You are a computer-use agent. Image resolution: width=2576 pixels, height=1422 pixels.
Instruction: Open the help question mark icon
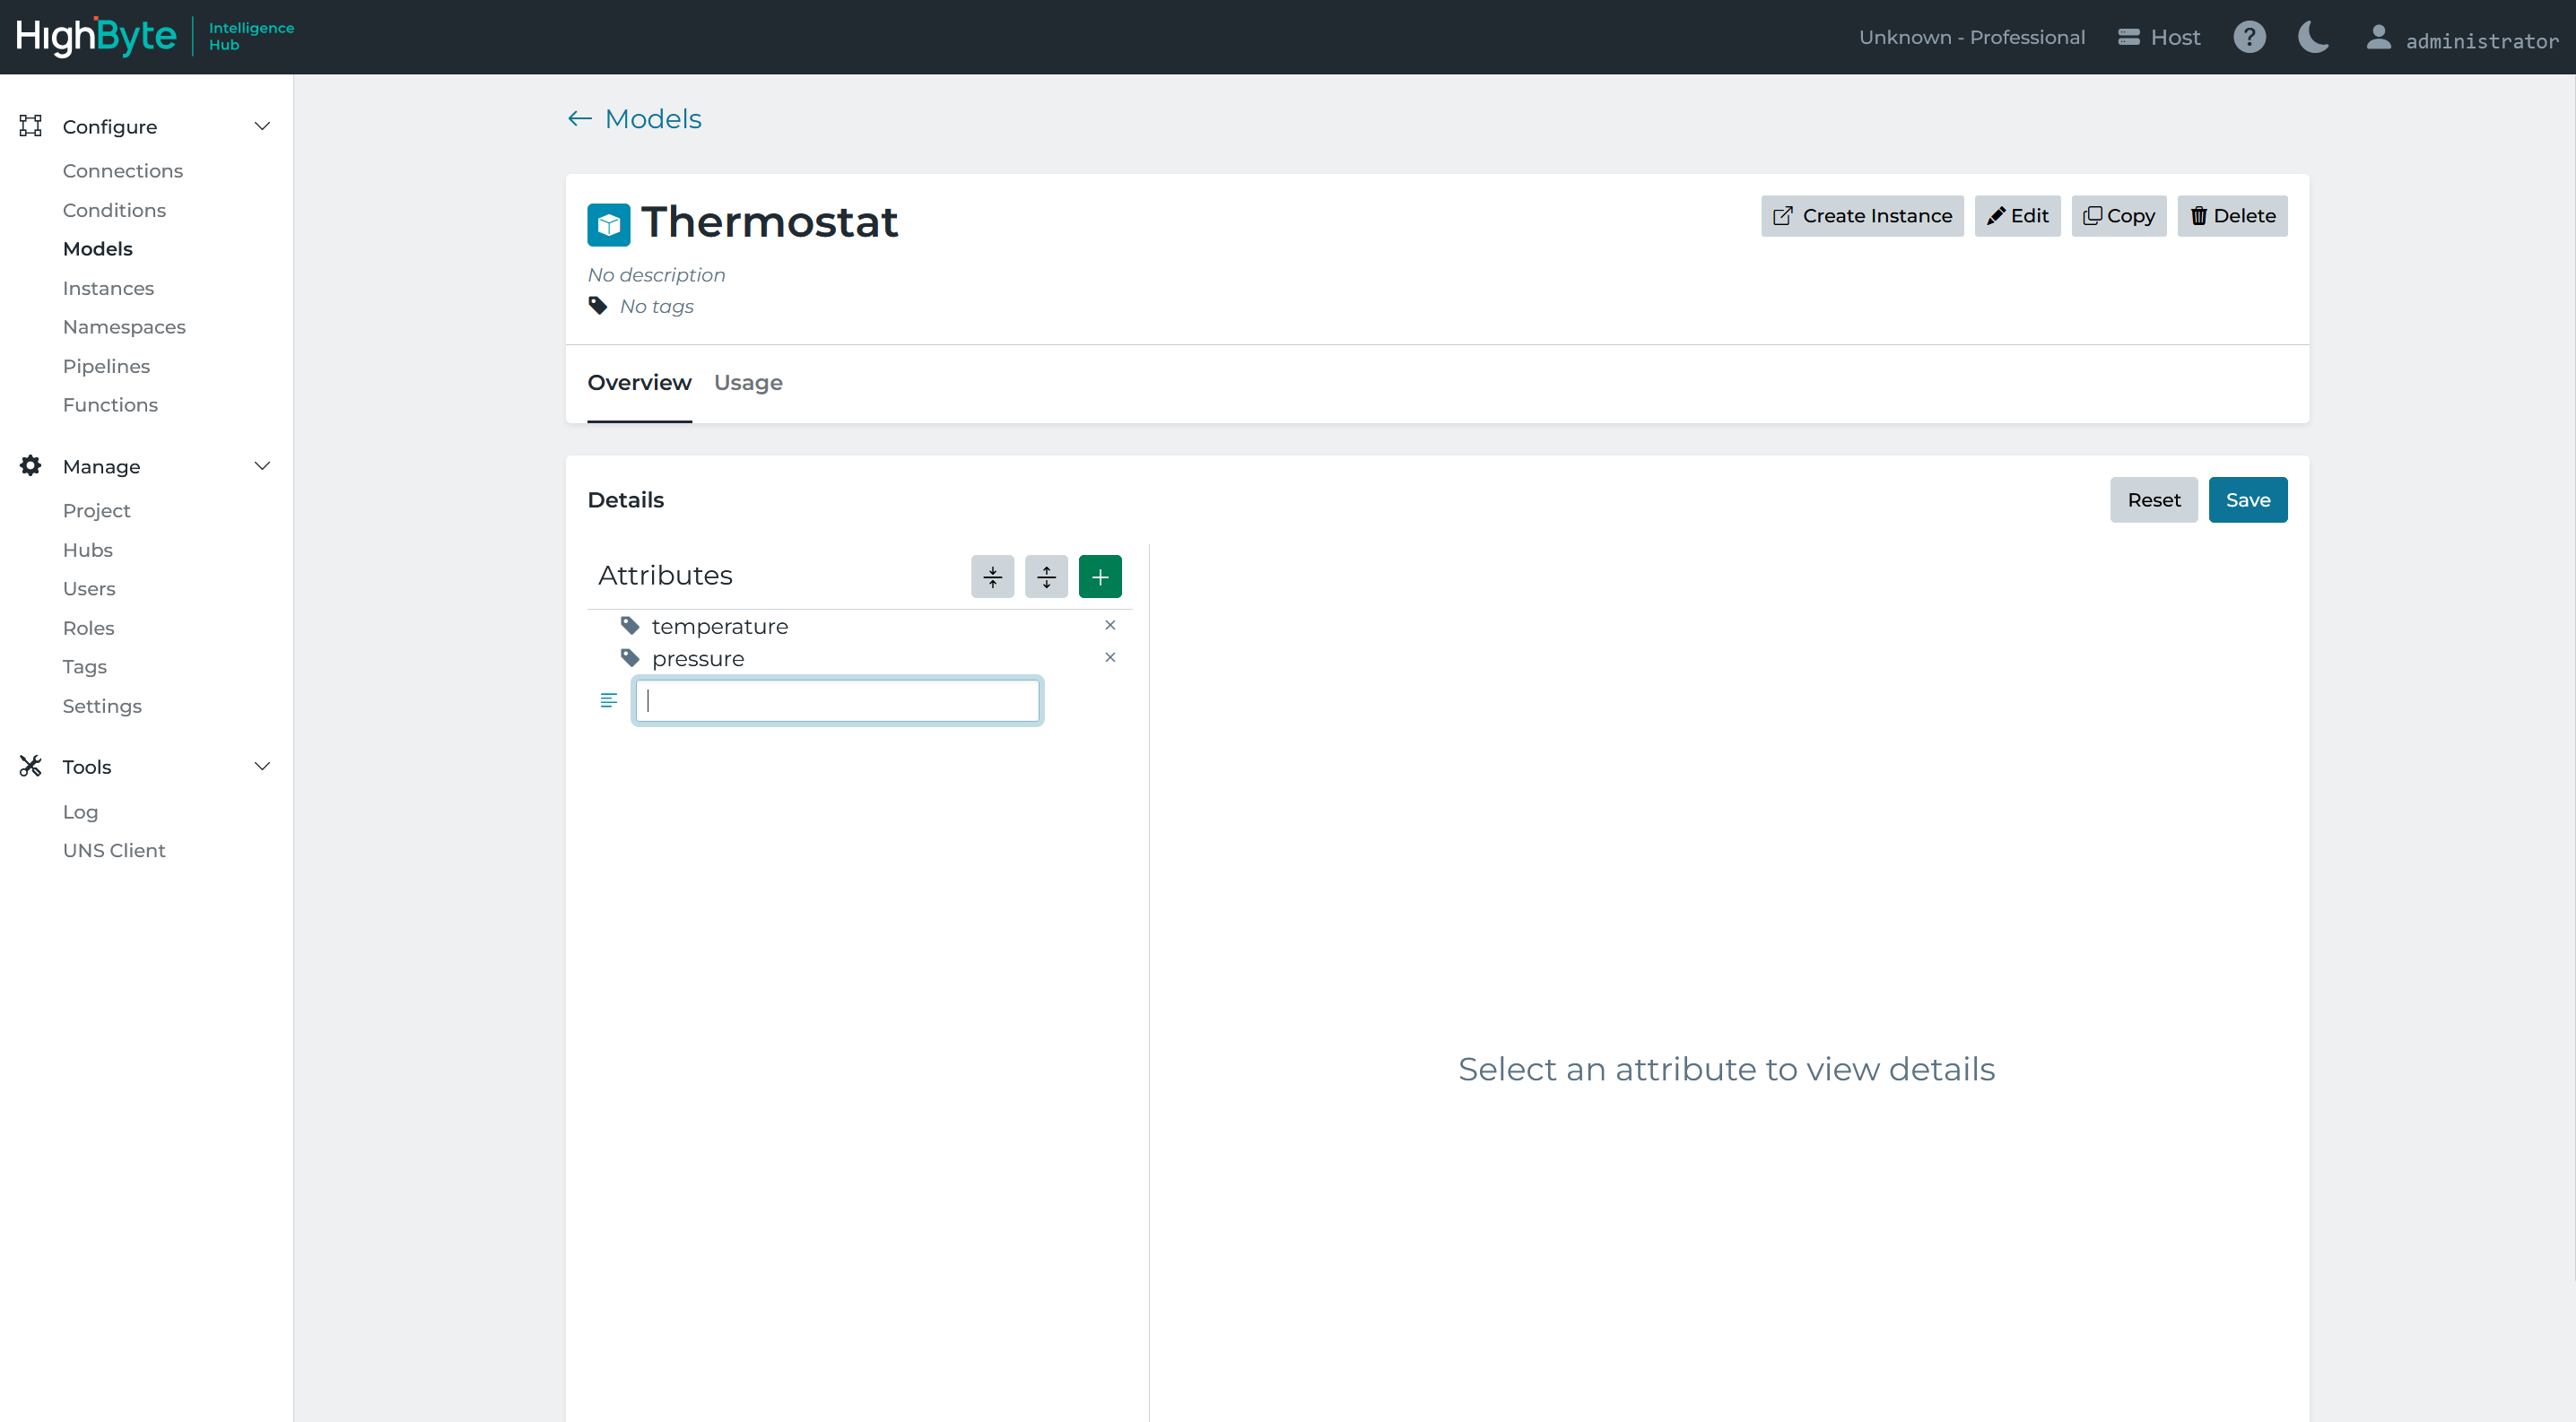click(x=2249, y=37)
